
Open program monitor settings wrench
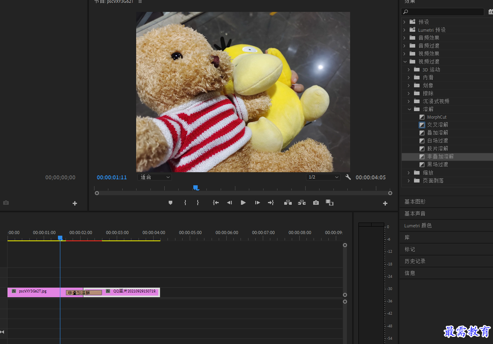348,177
